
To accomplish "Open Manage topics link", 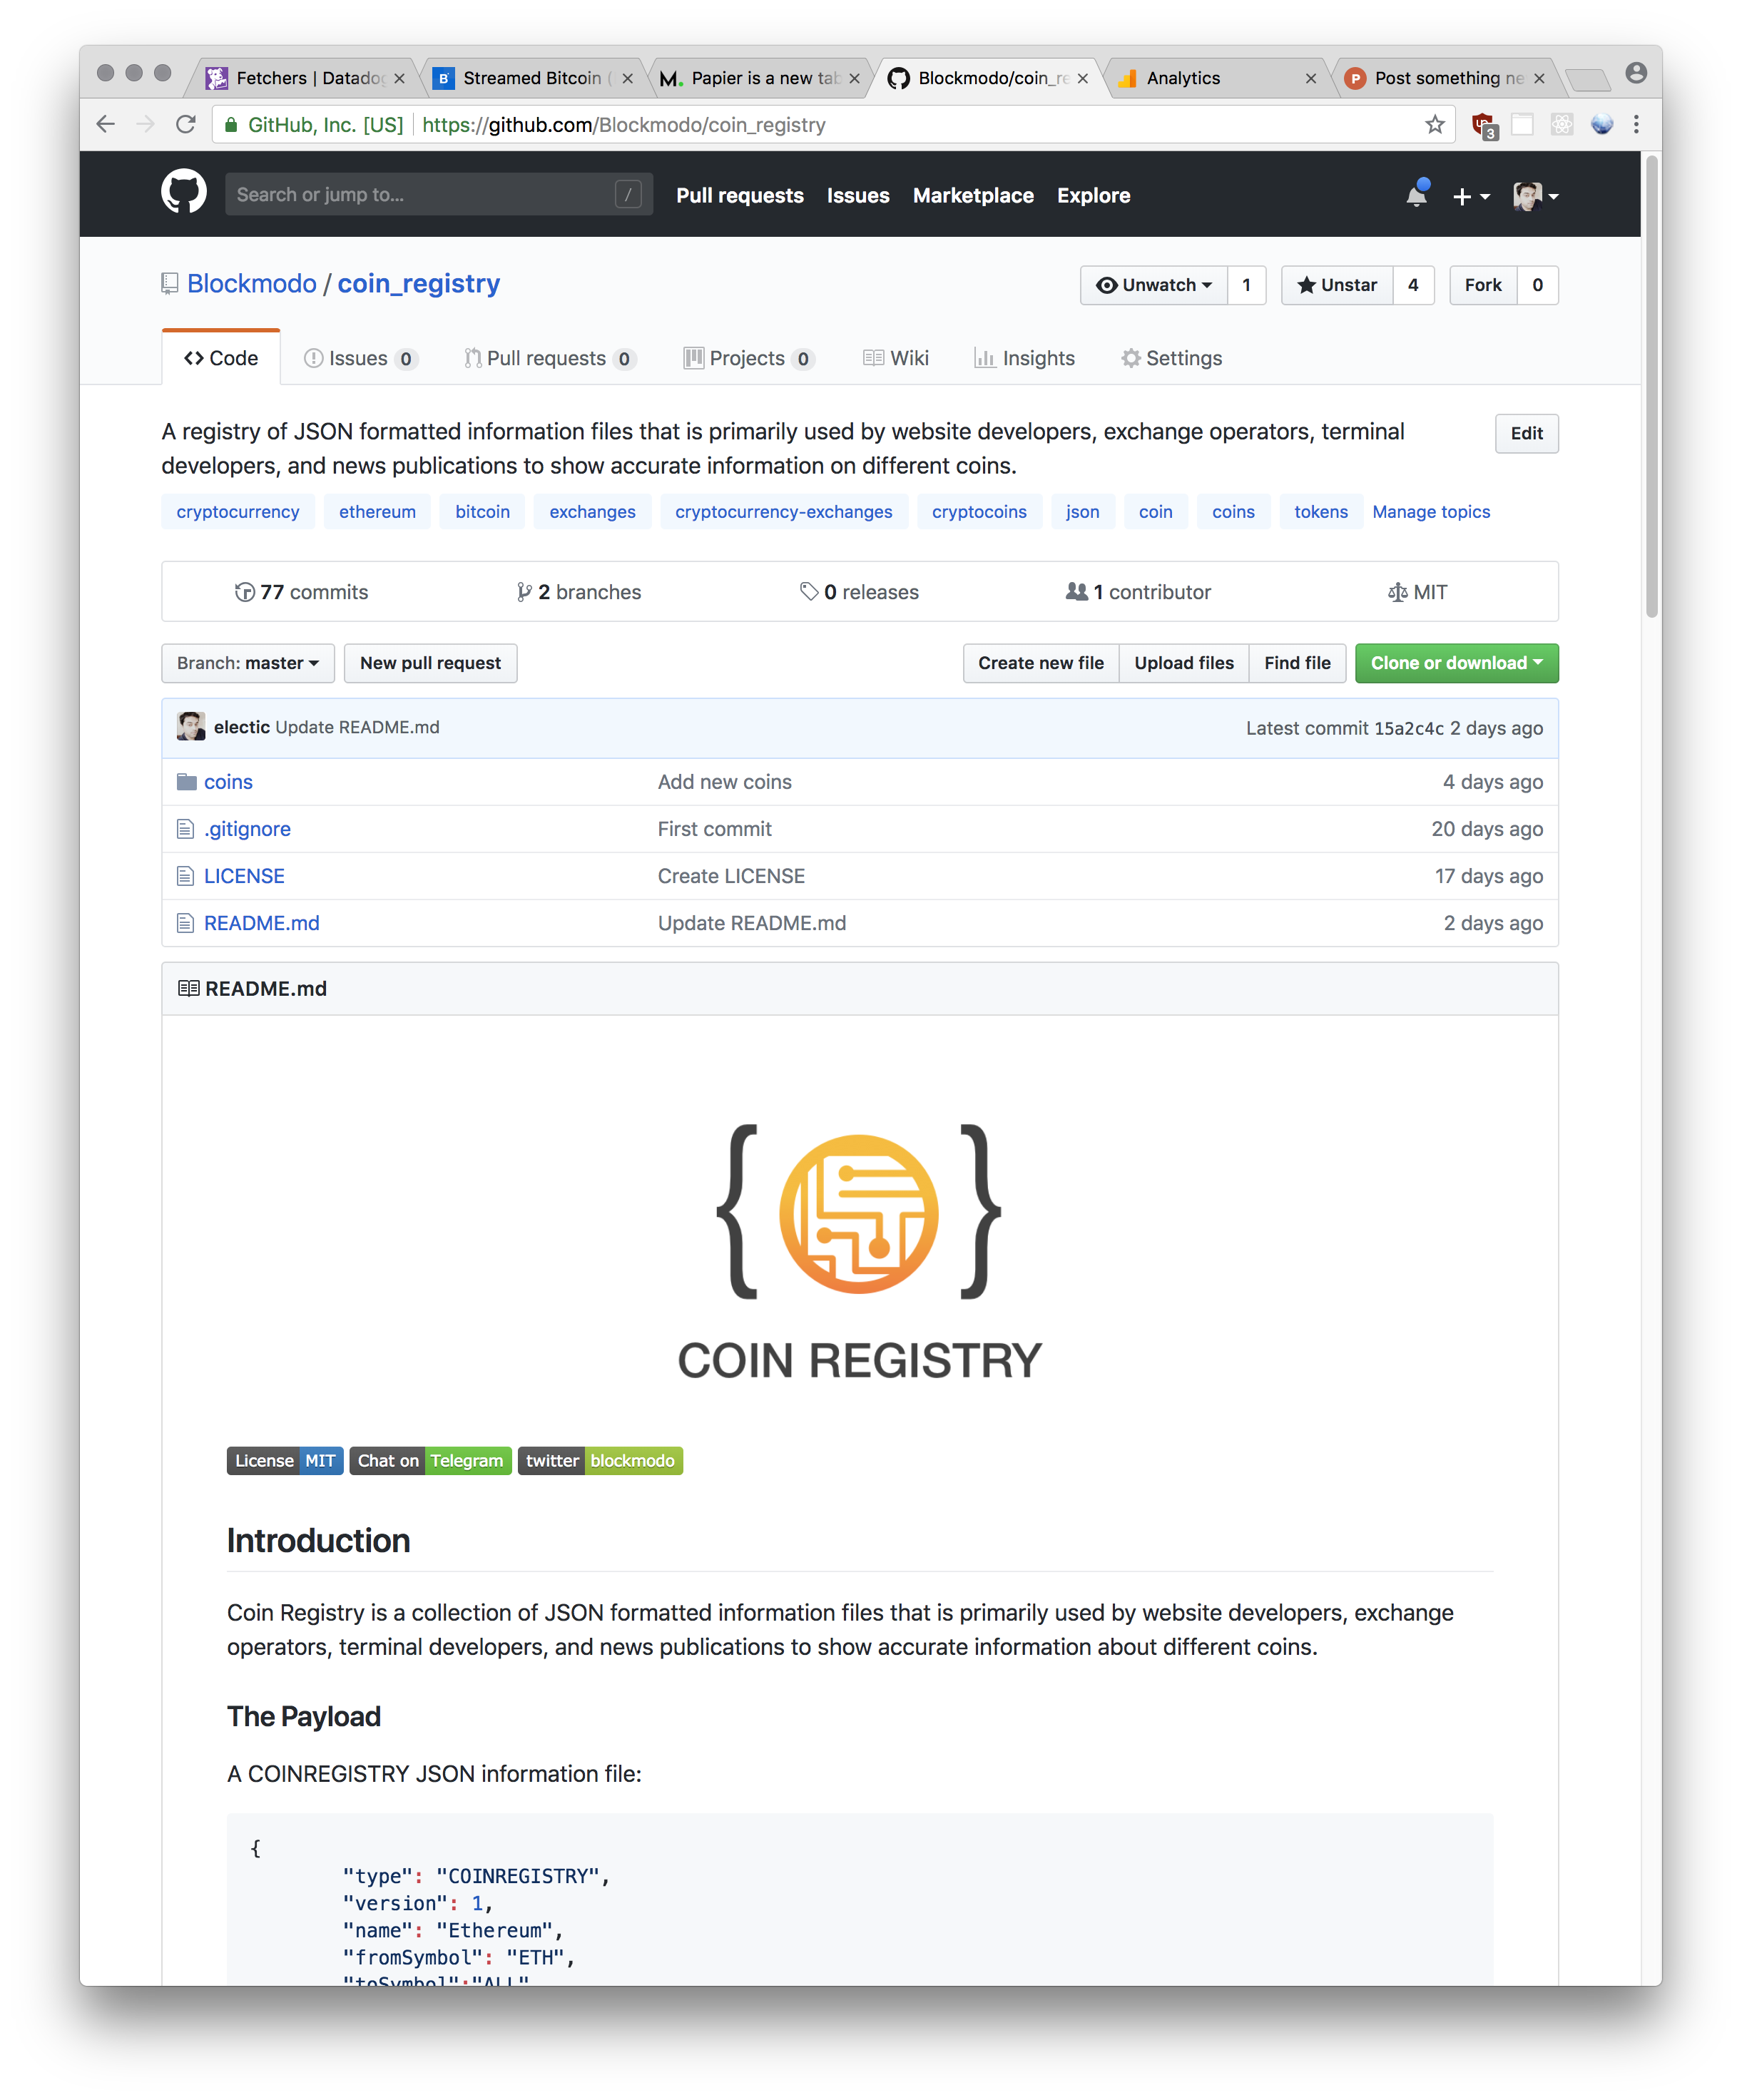I will pos(1430,511).
